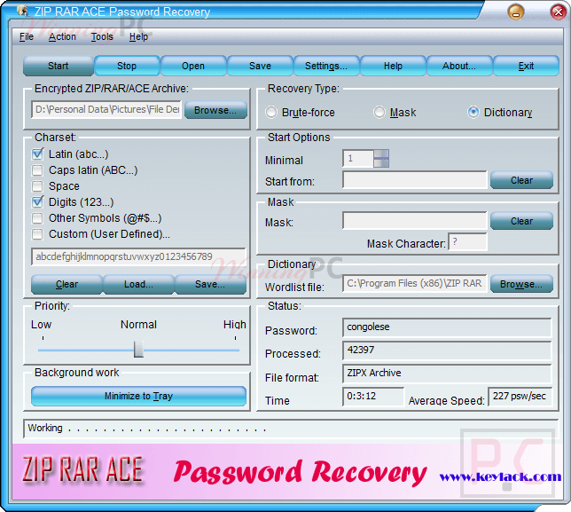Click the Mask input field

pos(415,221)
